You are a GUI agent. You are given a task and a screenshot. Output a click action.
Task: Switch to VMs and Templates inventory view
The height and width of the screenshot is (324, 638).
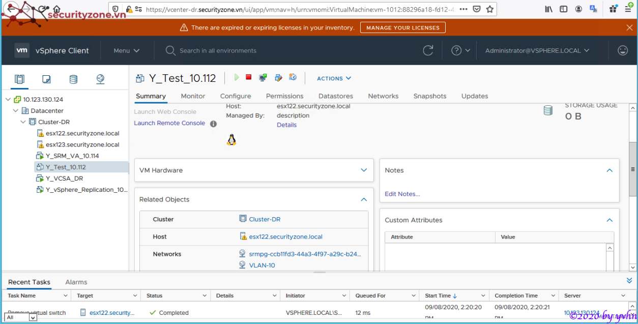pos(46,79)
